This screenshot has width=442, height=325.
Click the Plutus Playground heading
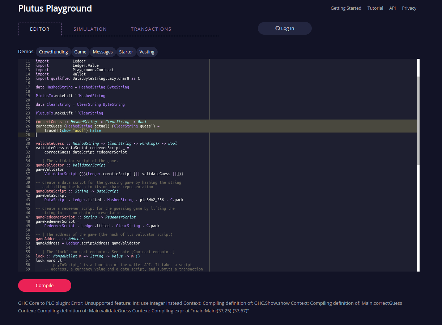(x=55, y=8)
